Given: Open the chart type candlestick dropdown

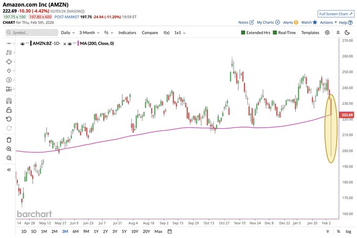Looking at the screenshot, I should [109, 33].
